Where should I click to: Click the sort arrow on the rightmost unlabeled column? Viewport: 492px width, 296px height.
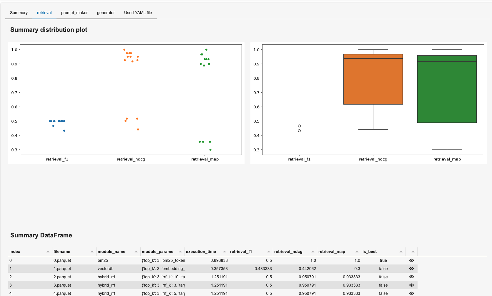(413, 252)
